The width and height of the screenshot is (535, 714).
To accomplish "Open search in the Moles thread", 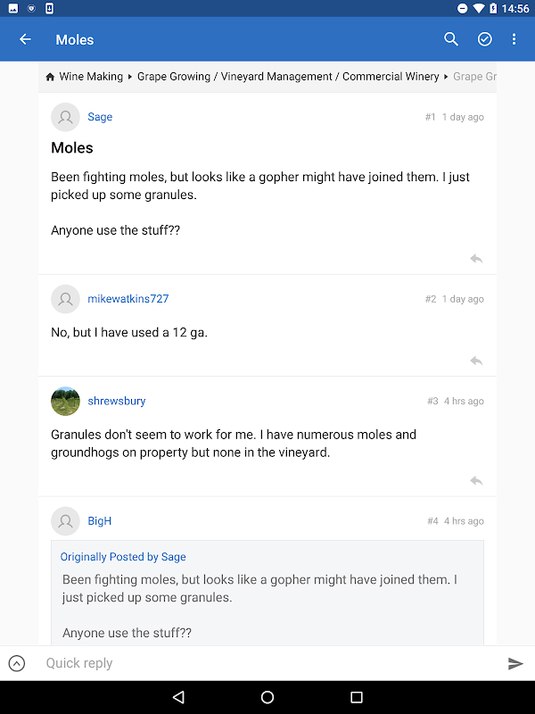I will click(x=451, y=39).
